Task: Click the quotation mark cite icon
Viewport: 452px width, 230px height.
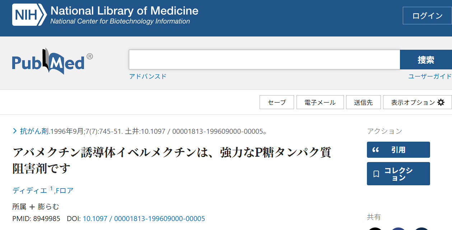Action: coord(376,150)
